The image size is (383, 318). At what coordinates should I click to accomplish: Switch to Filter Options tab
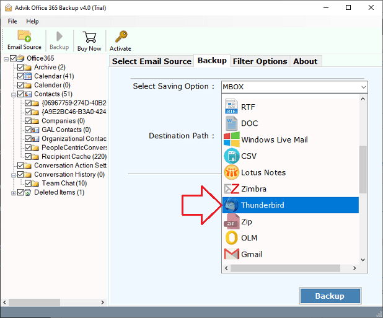click(260, 61)
